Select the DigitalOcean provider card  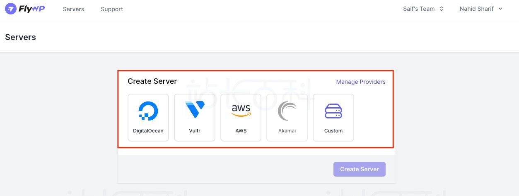[x=148, y=118]
